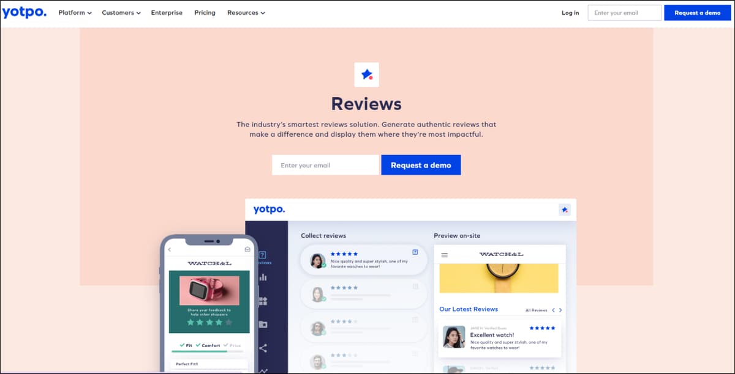The image size is (735, 374).
Task: Open the folder sidebar icon
Action: tap(263, 324)
